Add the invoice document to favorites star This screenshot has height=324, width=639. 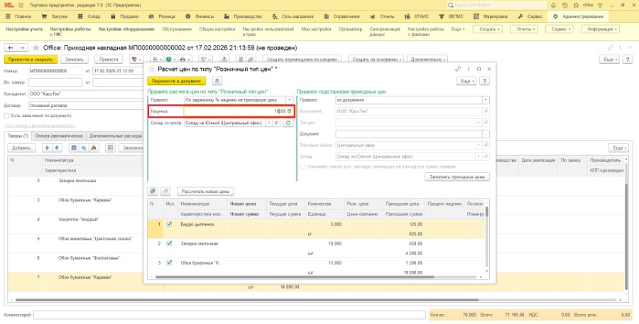[36, 48]
